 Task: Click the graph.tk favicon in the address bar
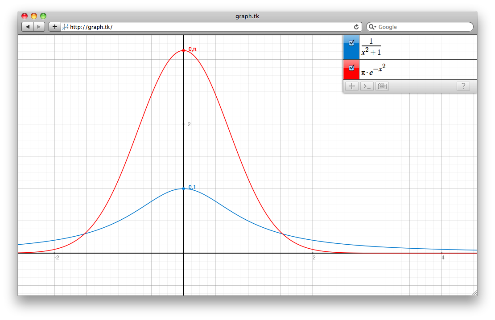click(65, 27)
